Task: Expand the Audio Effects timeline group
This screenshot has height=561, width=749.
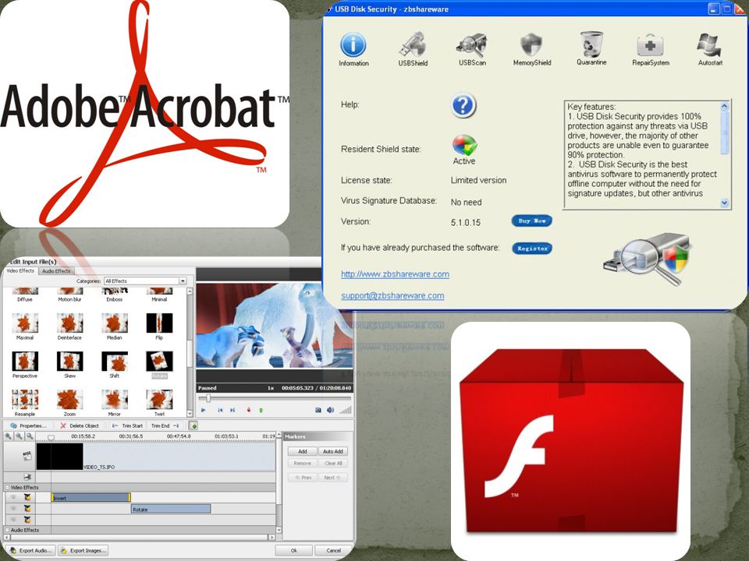Action: pyautogui.click(x=7, y=530)
